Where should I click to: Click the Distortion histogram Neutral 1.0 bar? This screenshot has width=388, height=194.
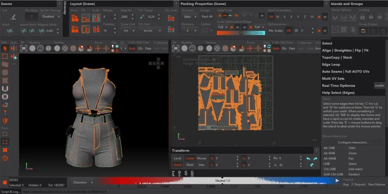click(x=223, y=181)
